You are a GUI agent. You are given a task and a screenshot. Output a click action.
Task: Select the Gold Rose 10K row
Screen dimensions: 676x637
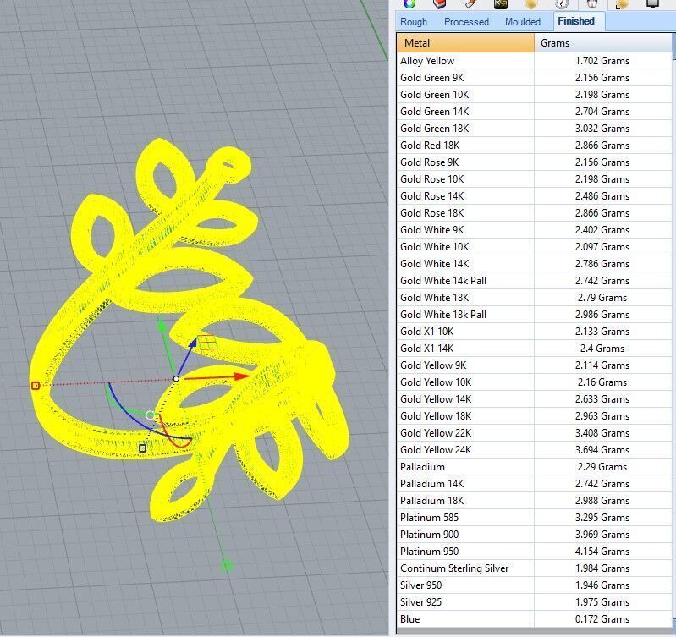534,178
